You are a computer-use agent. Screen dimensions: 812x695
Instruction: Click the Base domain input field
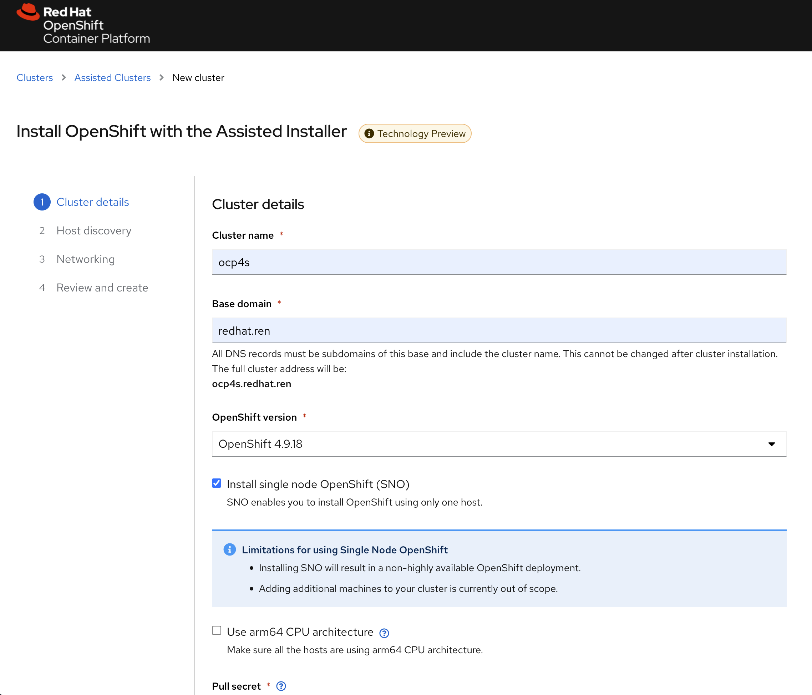point(498,330)
